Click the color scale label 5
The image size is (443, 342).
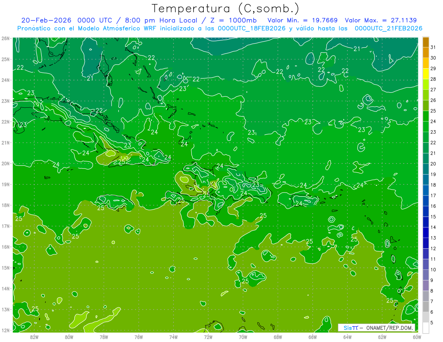click(432, 322)
